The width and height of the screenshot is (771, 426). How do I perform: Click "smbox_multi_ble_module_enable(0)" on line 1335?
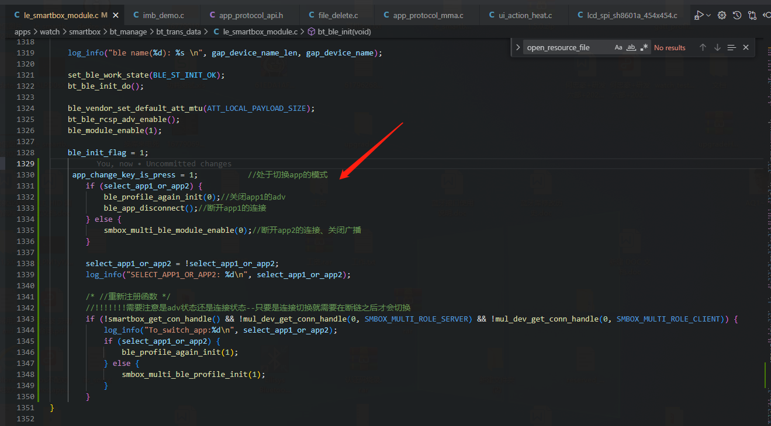coord(177,231)
